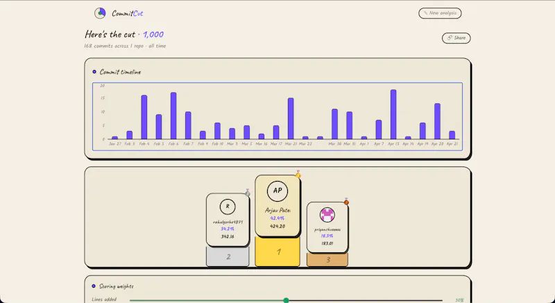The image size is (555, 303).
Task: Click the 50% slider value
Action: tap(459, 300)
